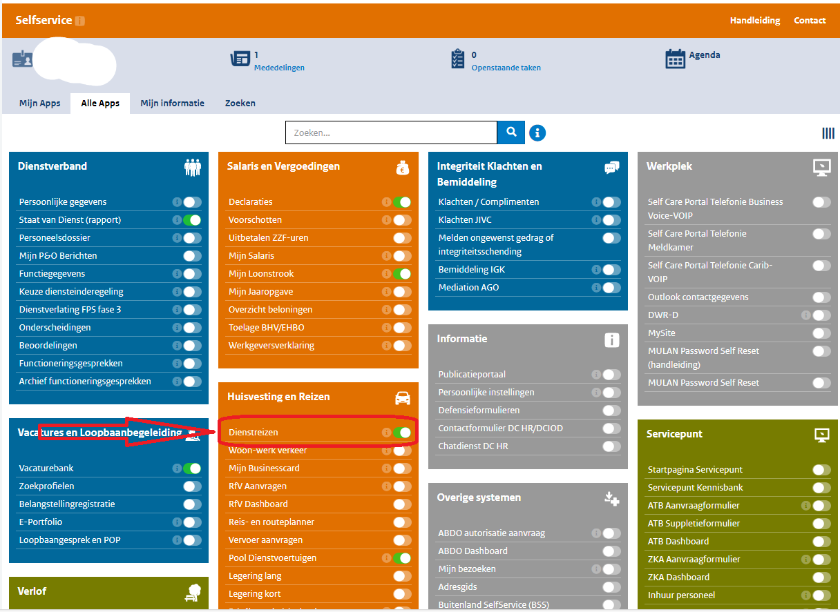Click info icon next to Selfservice title

tap(80, 21)
